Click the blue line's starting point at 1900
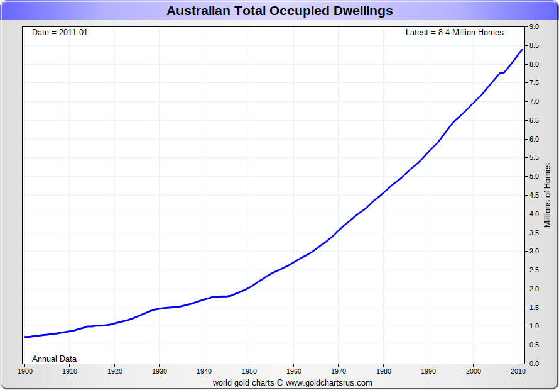 pyautogui.click(x=26, y=337)
